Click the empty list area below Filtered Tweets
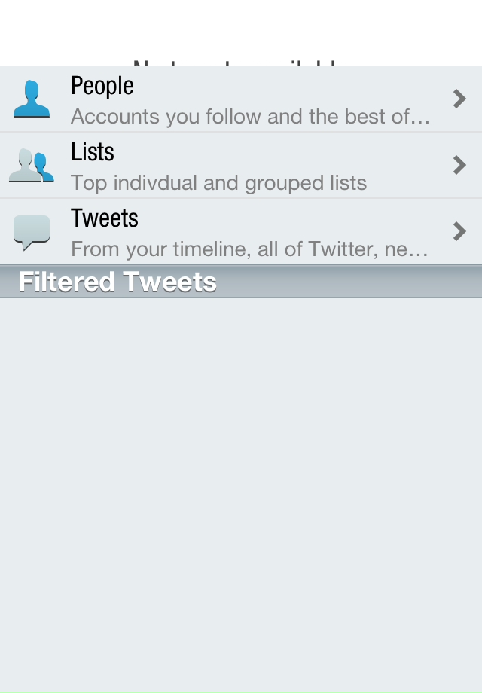This screenshot has height=693, width=482. pyautogui.click(x=241, y=496)
